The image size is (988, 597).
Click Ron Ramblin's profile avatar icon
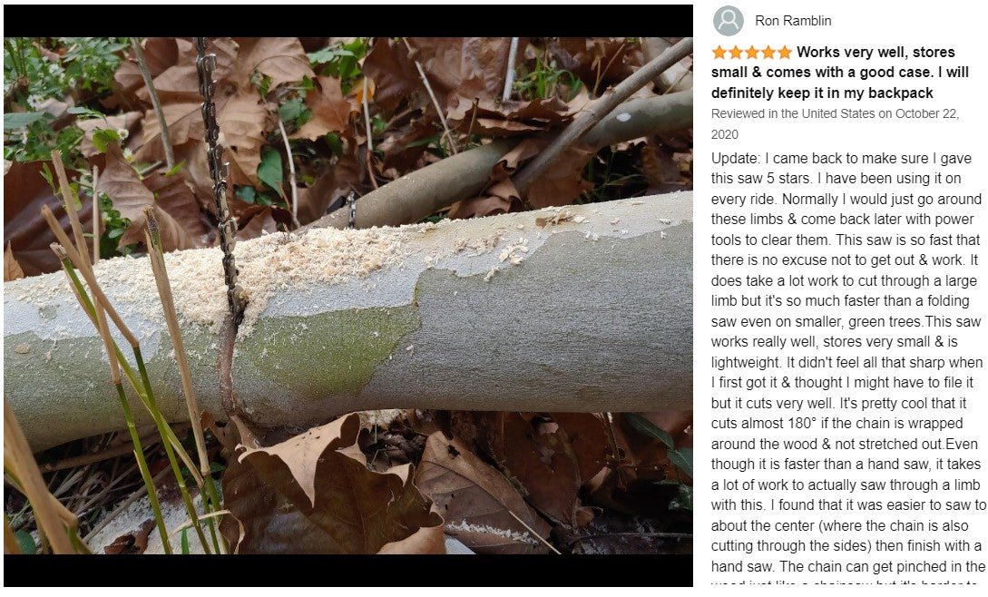pyautogui.click(x=728, y=21)
